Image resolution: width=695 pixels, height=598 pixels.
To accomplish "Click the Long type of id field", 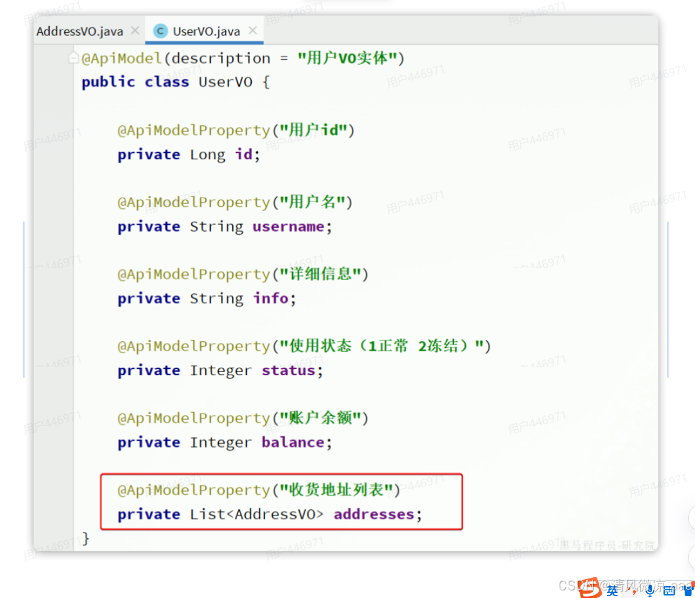I will coord(208,154).
